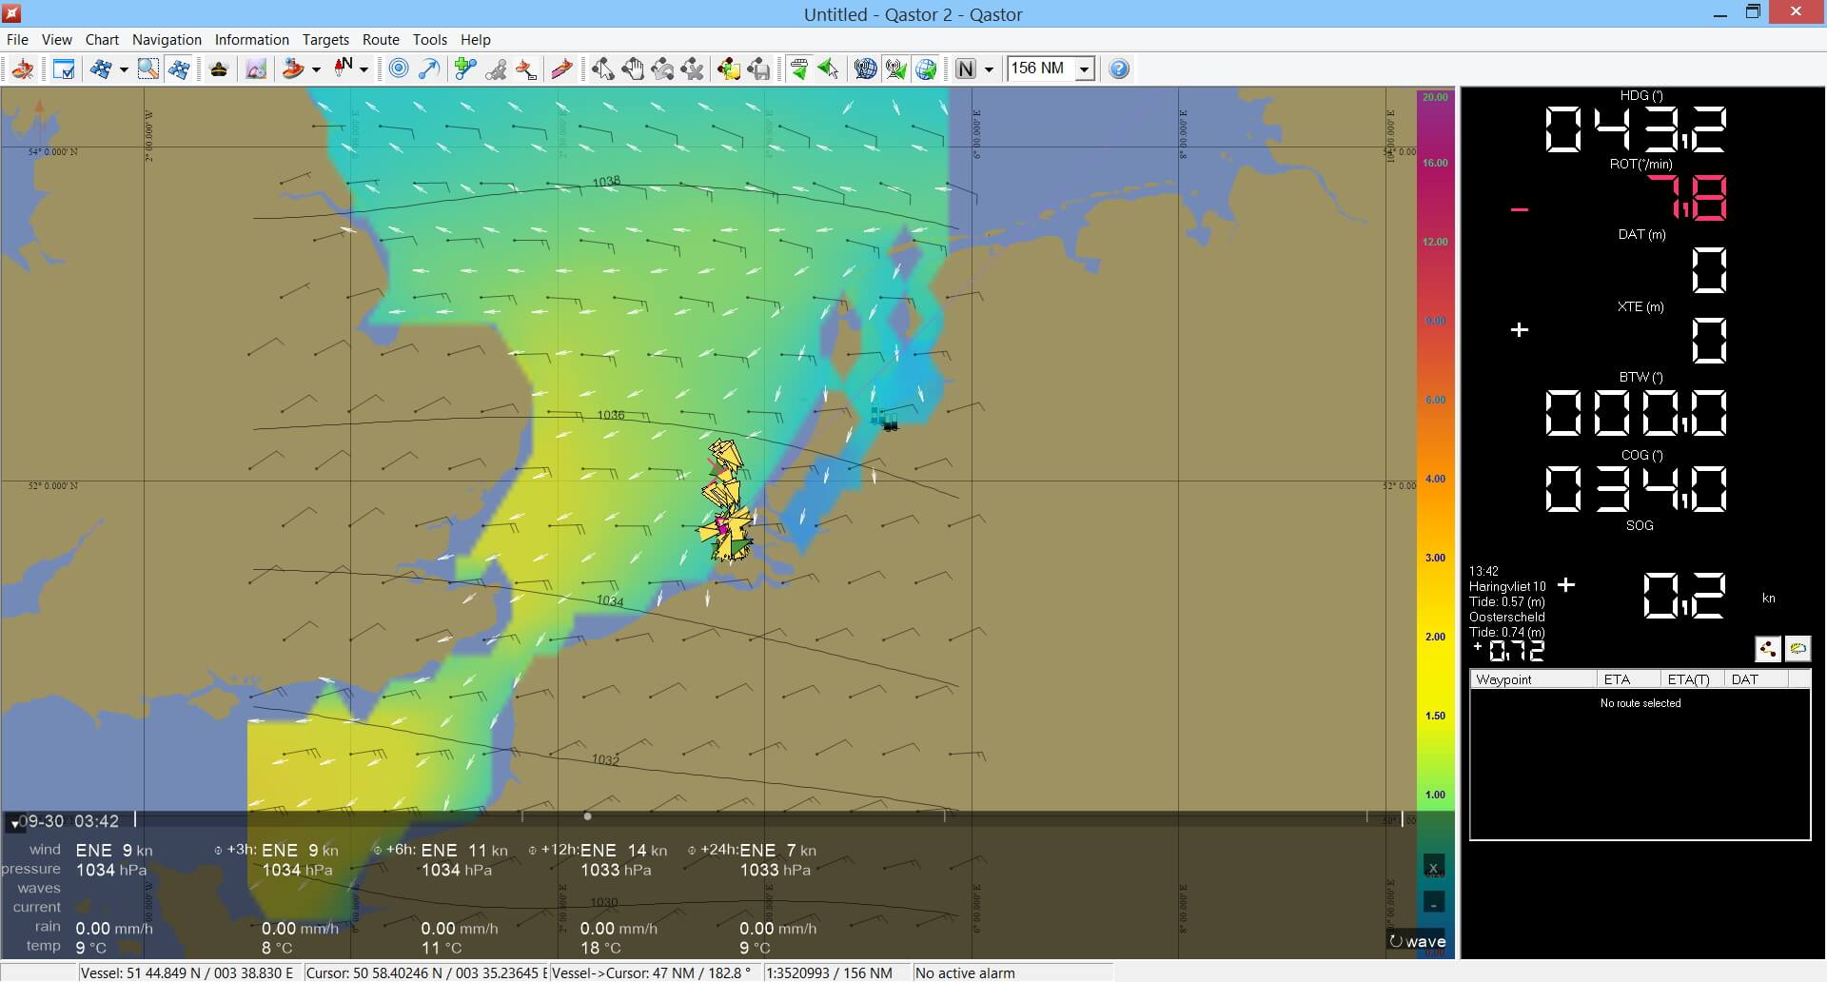Open the Route menu
This screenshot has height=982, width=1827.
pos(381,40)
